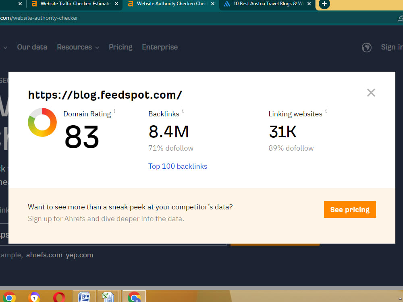Click the Domain Rating 83 value

[x=82, y=137]
